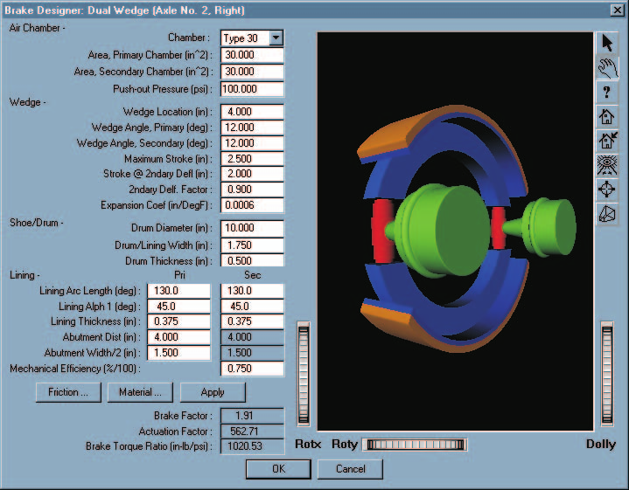This screenshot has width=629, height=490.
Task: Click the Maximum Stroke field
Action: coord(252,159)
